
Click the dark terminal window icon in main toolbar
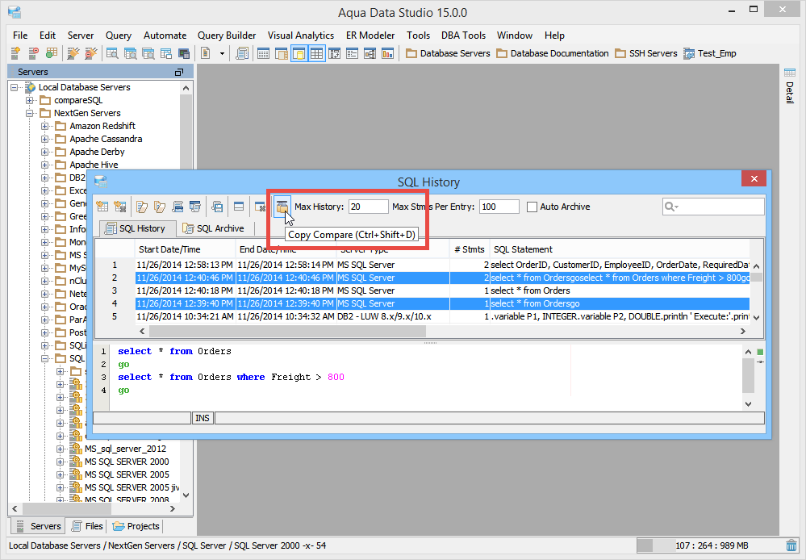pyautogui.click(x=184, y=53)
